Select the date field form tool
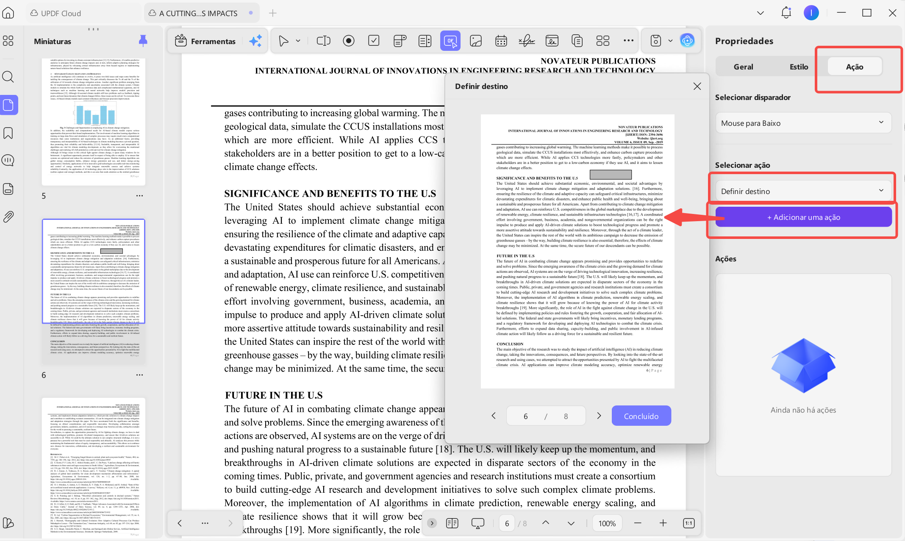Image resolution: width=905 pixels, height=541 pixels. (501, 41)
